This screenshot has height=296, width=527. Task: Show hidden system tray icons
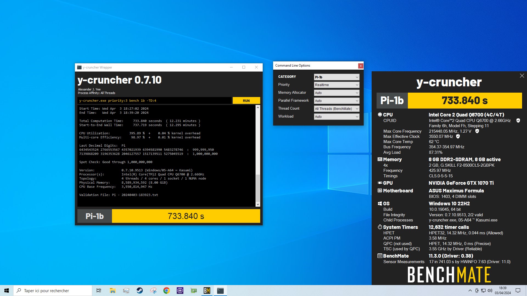pyautogui.click(x=470, y=291)
